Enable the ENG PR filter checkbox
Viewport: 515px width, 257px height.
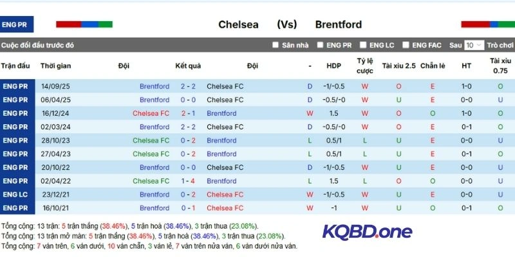point(320,45)
